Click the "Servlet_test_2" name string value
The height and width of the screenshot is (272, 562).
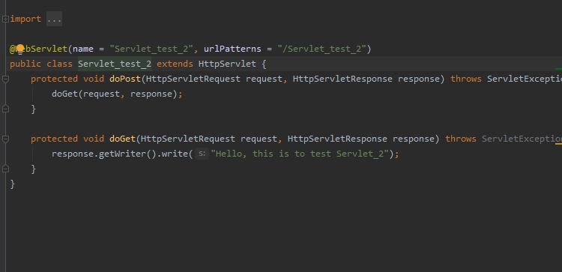[x=151, y=49]
